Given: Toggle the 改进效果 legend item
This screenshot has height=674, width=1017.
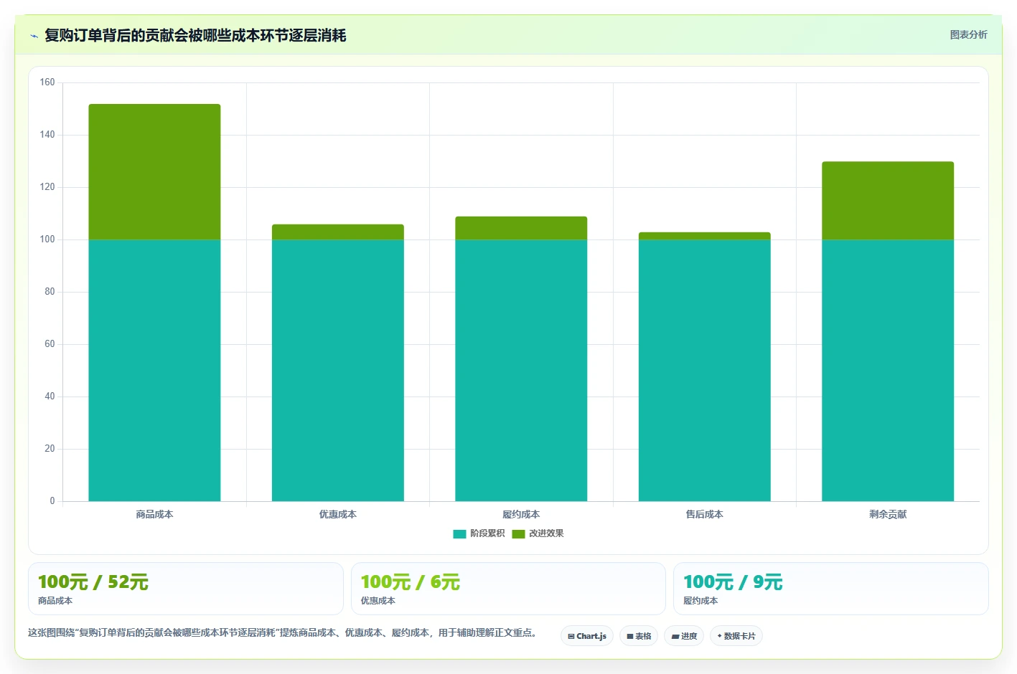Looking at the screenshot, I should (x=538, y=533).
